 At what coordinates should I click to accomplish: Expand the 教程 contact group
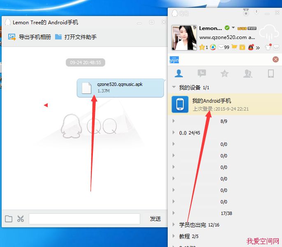click(174, 236)
